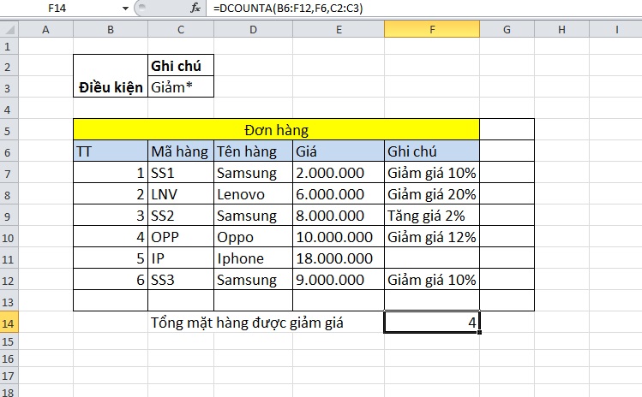Select the criteria cell "Giảm*"
This screenshot has height=397, width=642.
(180, 87)
